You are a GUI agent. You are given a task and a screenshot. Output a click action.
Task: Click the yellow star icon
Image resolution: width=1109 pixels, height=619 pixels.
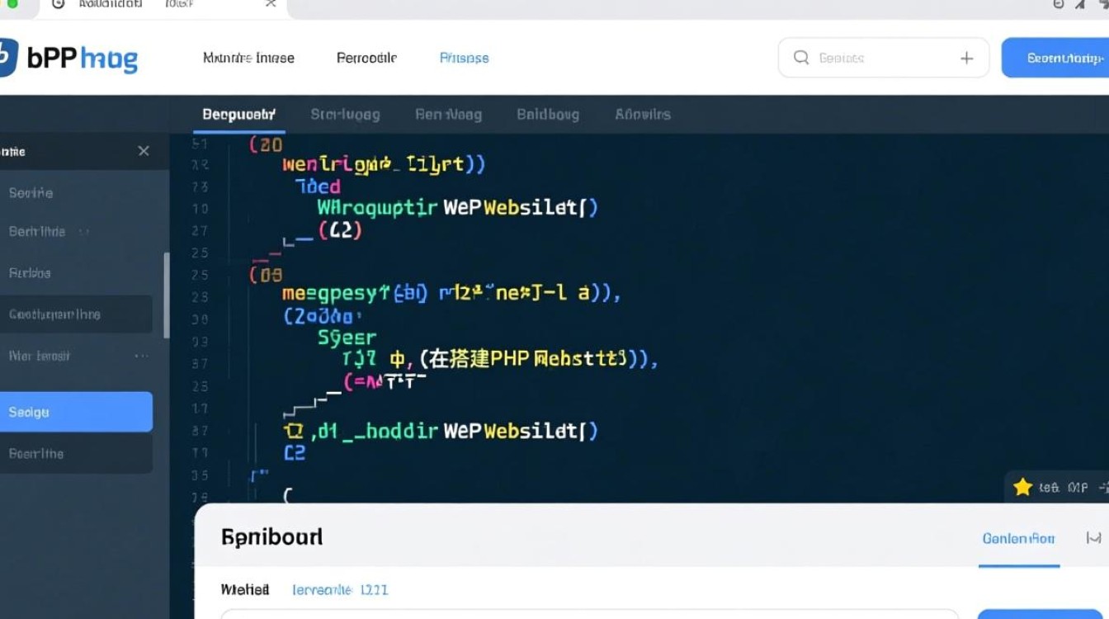(1022, 487)
